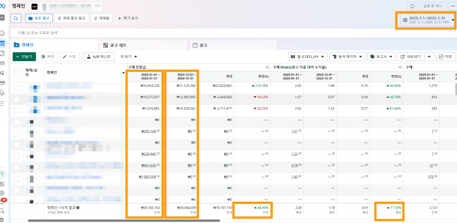The image size is (457, 223).
Task: Open the megaphone advertising icon in sidebar
Action: (2, 73)
